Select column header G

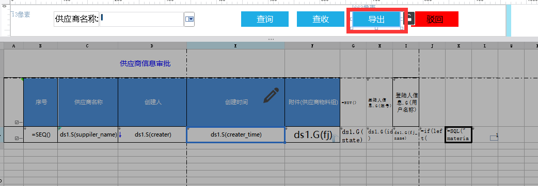pyautogui.click(x=353, y=45)
